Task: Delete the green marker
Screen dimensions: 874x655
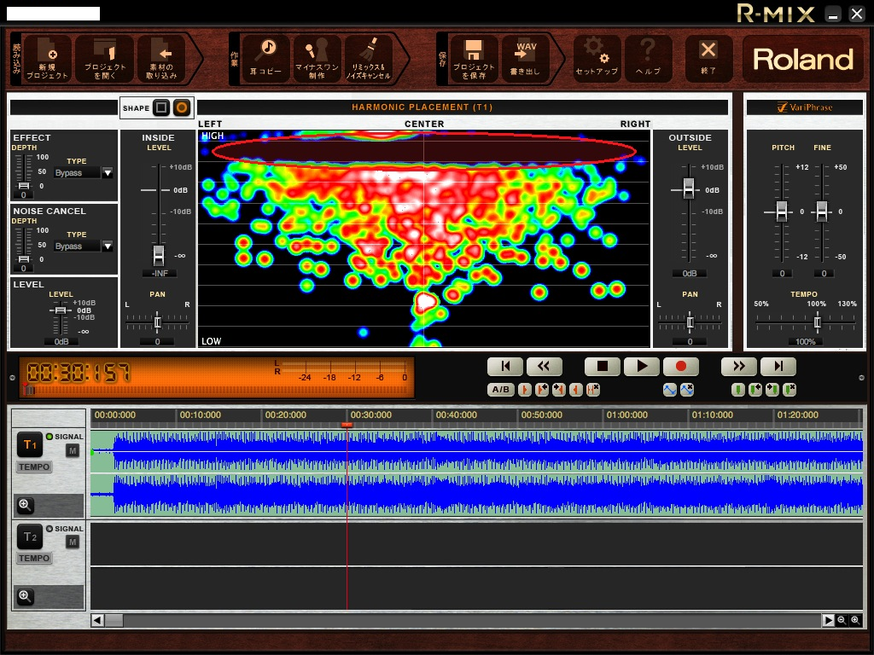Action: point(790,389)
